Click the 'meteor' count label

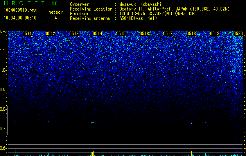[x=56, y=12]
